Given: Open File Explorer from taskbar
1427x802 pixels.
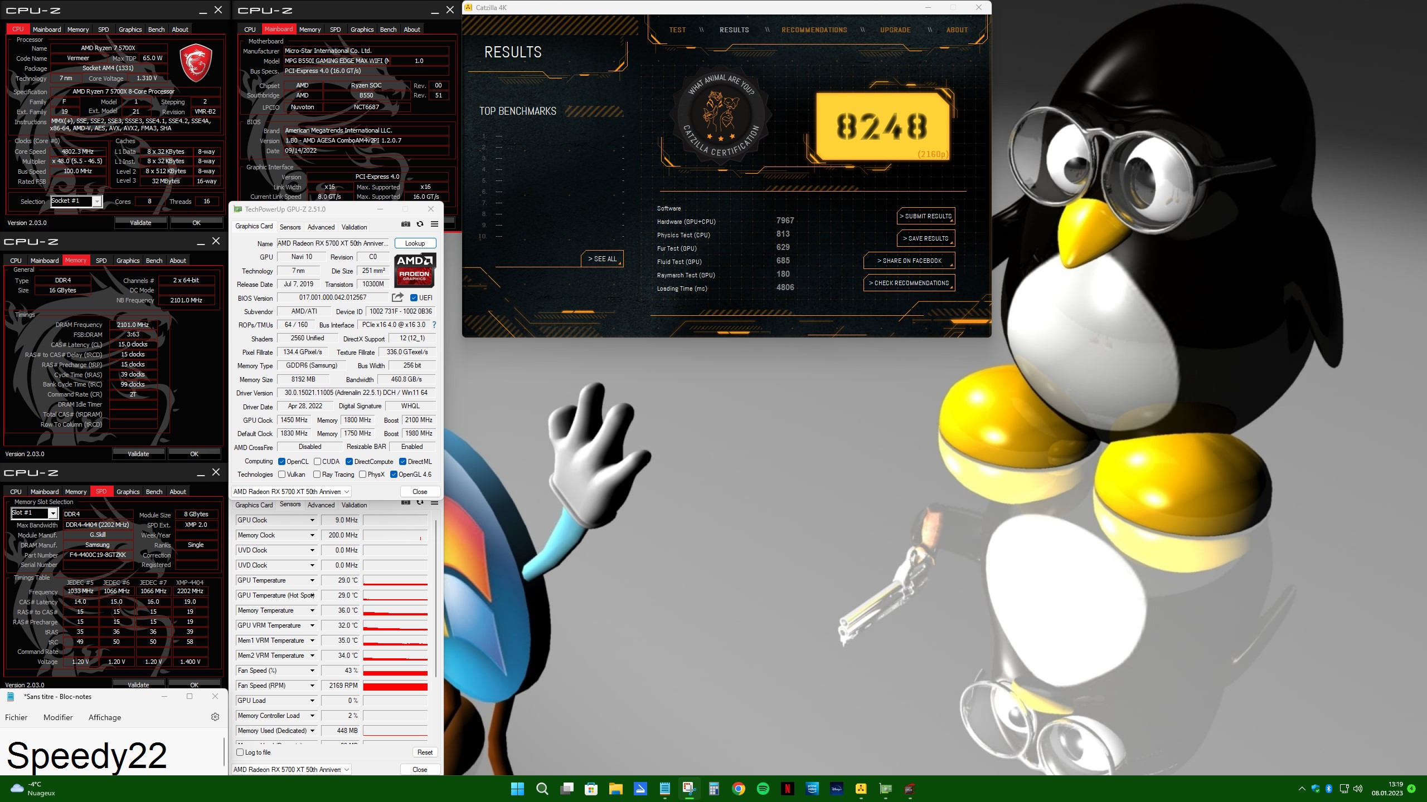Looking at the screenshot, I should pos(616,789).
